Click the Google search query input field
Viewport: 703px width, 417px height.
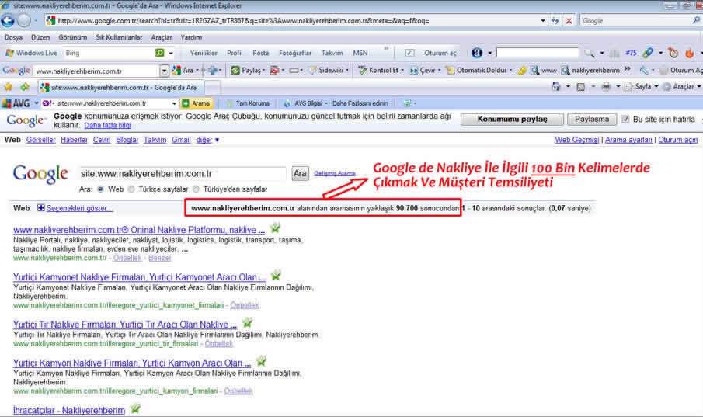coord(183,173)
